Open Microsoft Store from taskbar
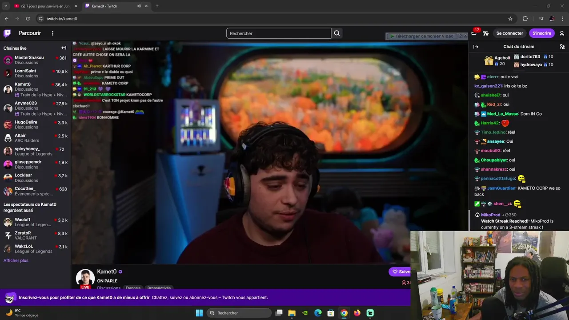 331,313
